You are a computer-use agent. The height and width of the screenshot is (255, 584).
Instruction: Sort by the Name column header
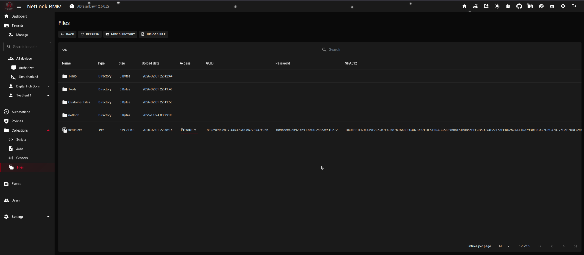(66, 63)
